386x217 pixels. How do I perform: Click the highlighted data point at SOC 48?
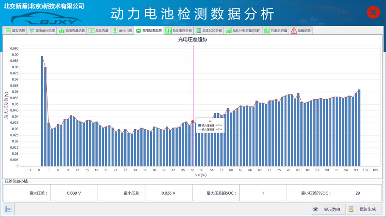(193, 122)
